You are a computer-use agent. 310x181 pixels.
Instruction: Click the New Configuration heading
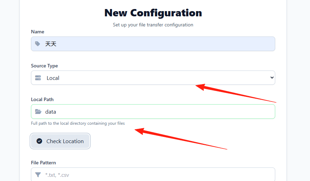coord(153,13)
